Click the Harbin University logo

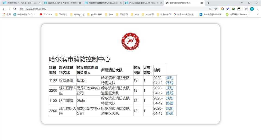[x=130, y=41]
